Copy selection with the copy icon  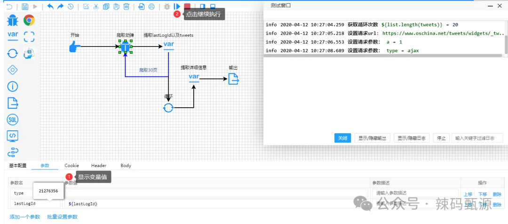click(106, 6)
